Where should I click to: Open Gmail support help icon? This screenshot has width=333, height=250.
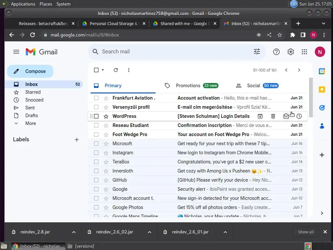276,52
